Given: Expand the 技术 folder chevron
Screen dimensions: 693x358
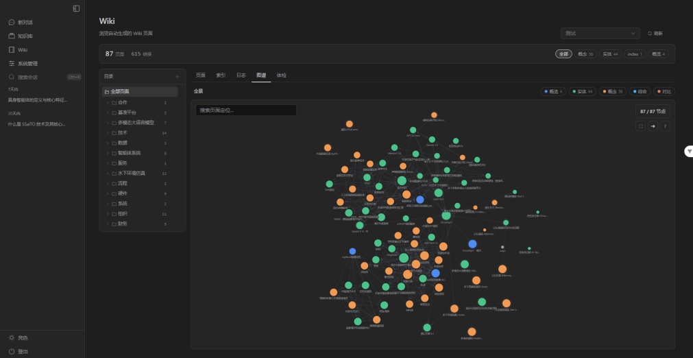Looking at the screenshot, I should tap(108, 133).
